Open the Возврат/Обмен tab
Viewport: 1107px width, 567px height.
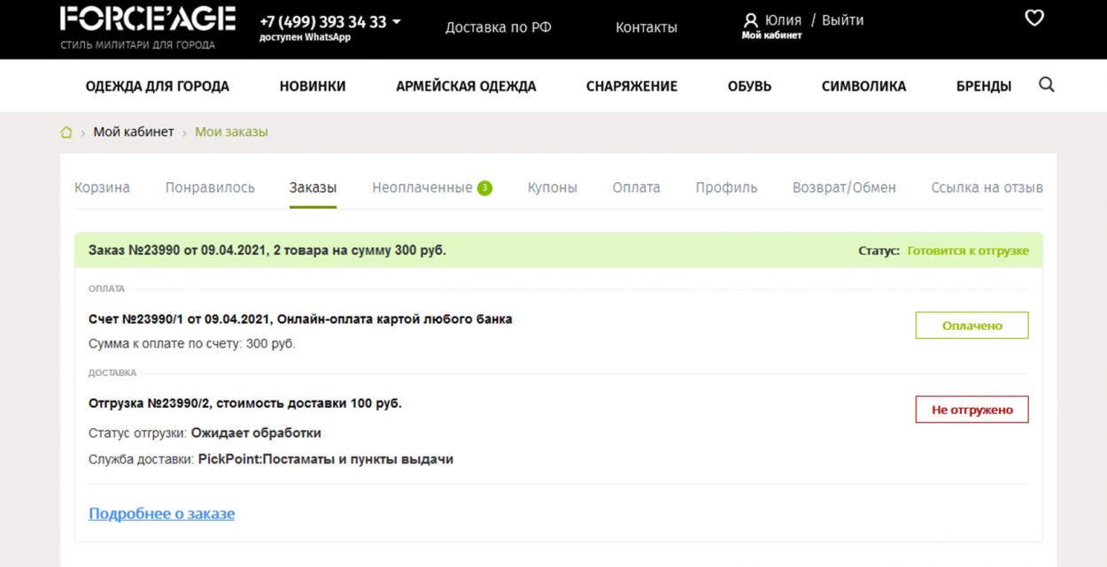pyautogui.click(x=844, y=188)
